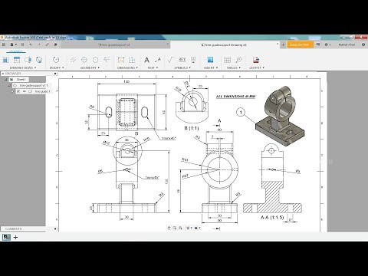Expand the Comments panel
The image size is (368, 276).
55,228
